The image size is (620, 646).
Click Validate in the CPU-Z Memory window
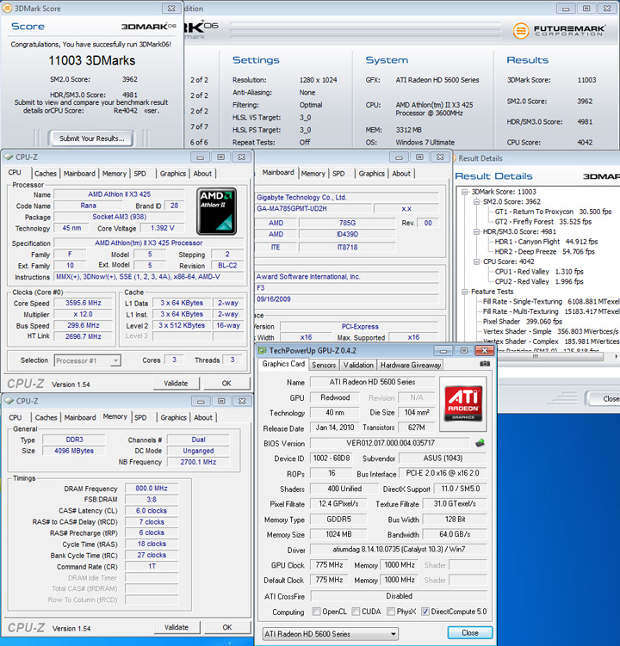click(176, 627)
